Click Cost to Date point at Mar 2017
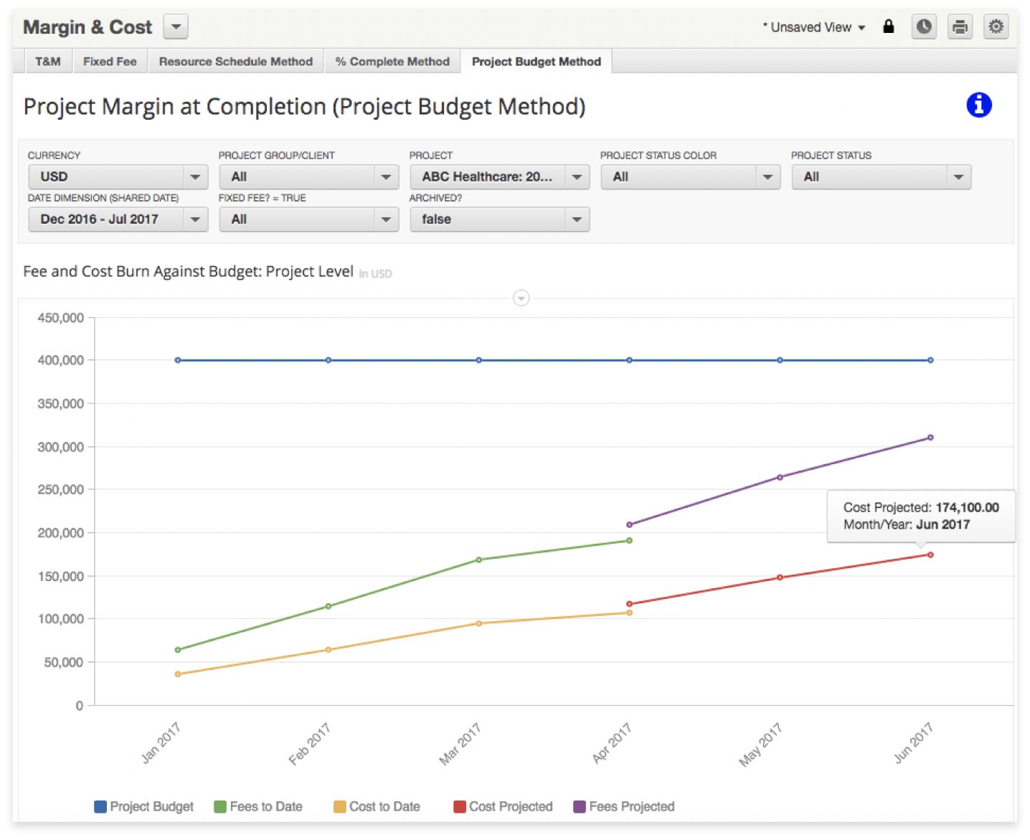The height and width of the screenshot is (840, 1030). click(x=479, y=623)
